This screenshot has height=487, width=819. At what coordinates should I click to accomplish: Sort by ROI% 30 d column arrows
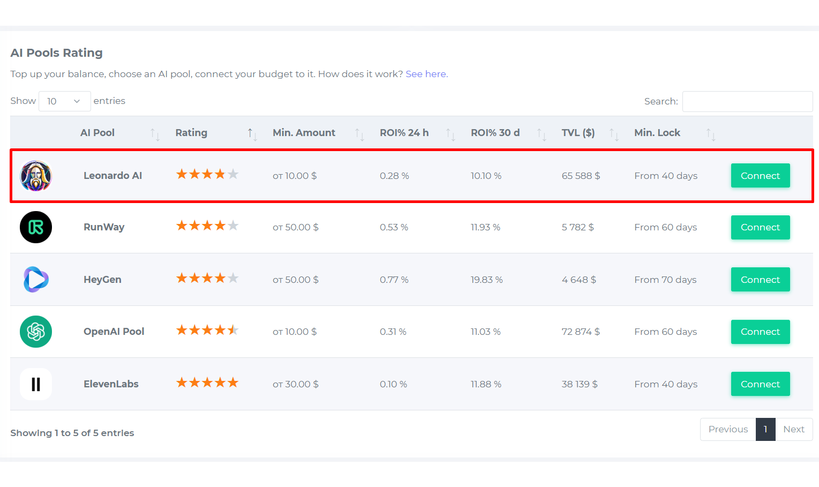542,134
